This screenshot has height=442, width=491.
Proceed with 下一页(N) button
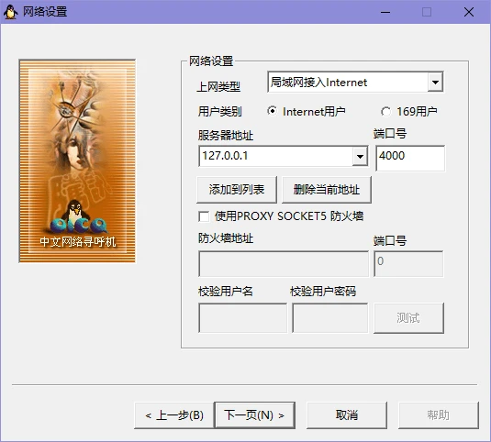pyautogui.click(x=254, y=415)
